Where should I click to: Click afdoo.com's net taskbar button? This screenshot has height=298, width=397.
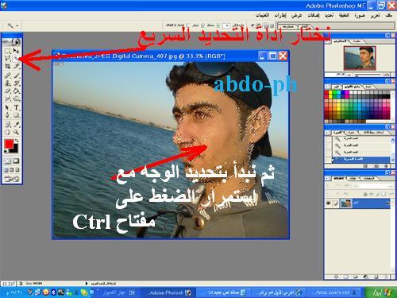(x=334, y=292)
